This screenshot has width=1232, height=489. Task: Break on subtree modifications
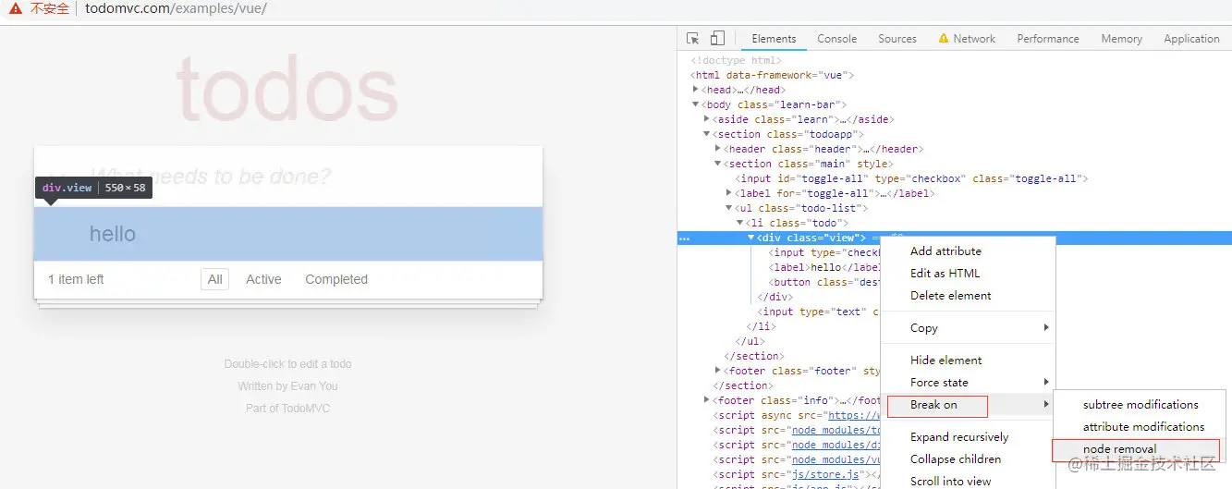coord(1140,405)
